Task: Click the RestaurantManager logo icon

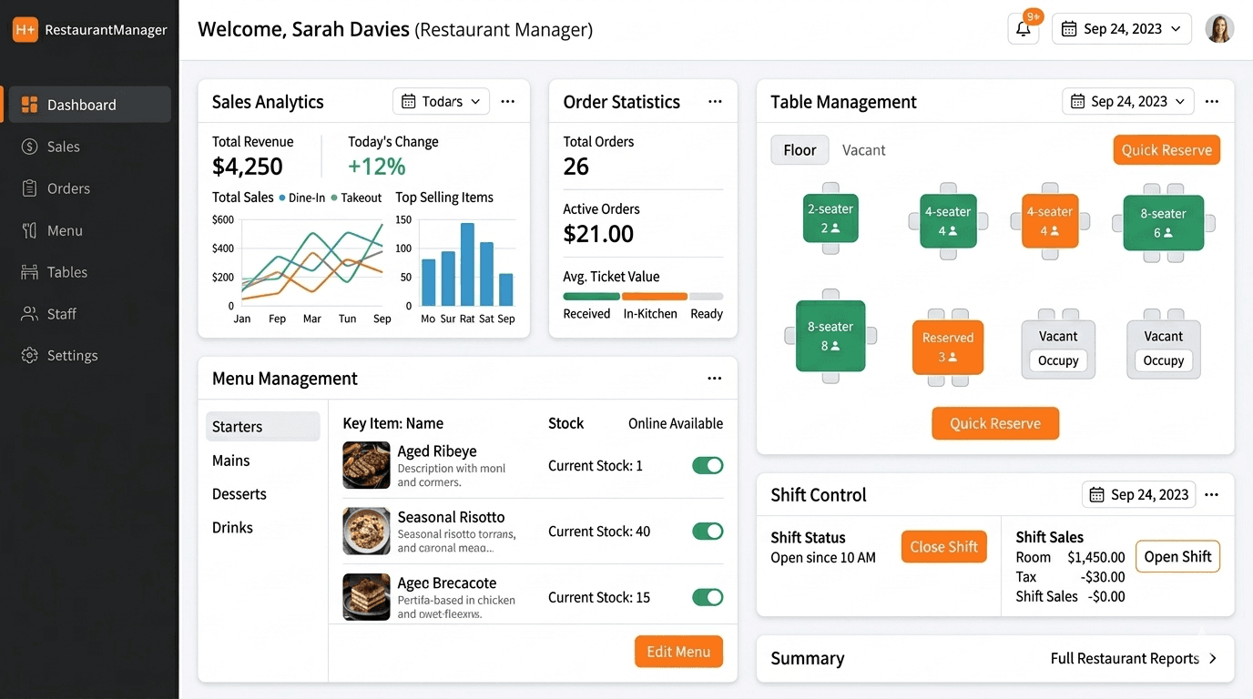Action: tap(25, 29)
